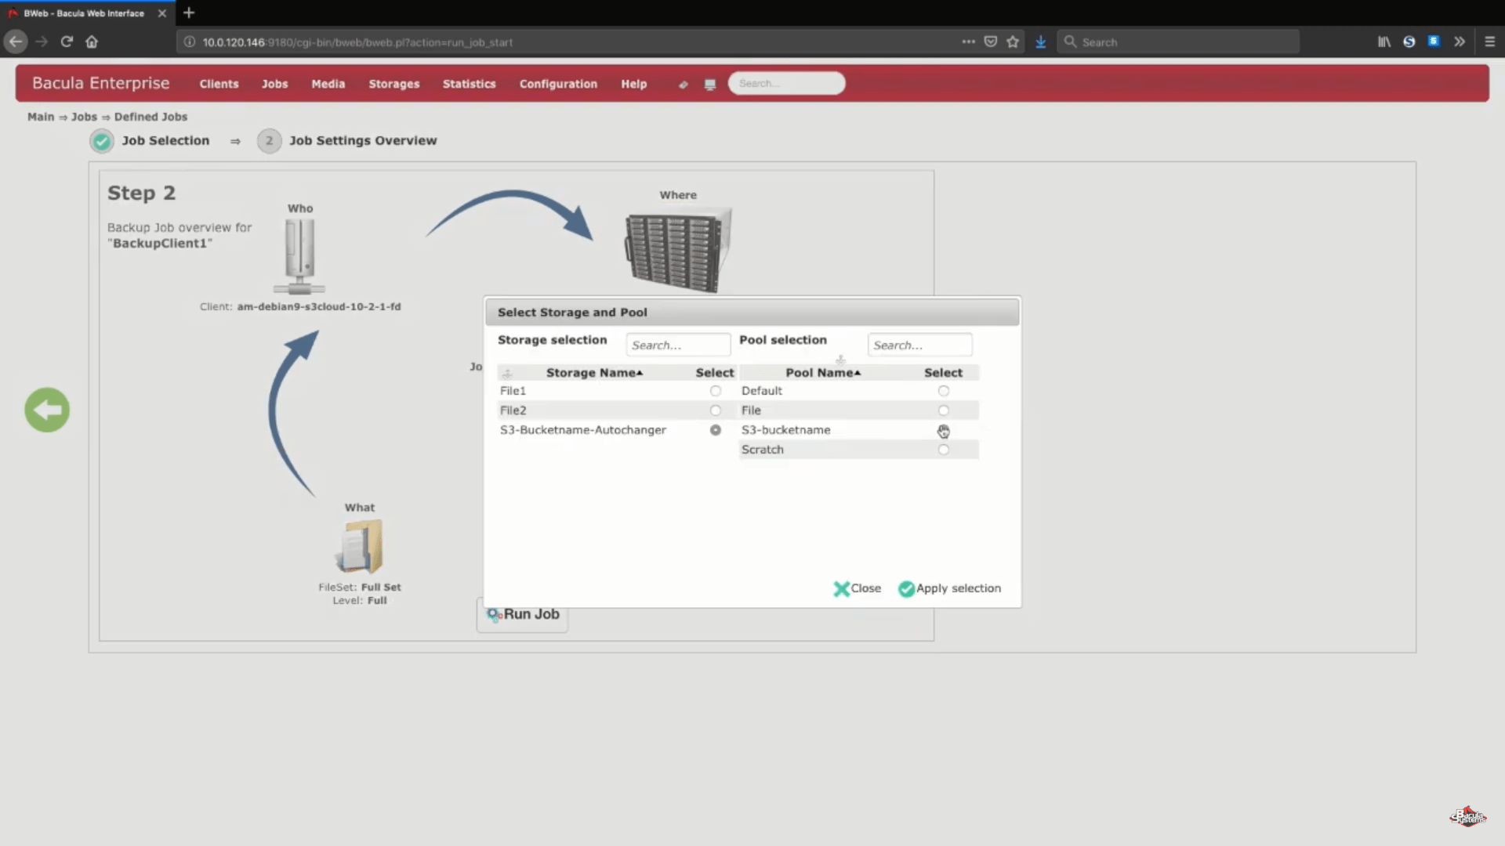Close the BWeb browser tab
Viewport: 1505px width, 846px height.
click(x=162, y=13)
